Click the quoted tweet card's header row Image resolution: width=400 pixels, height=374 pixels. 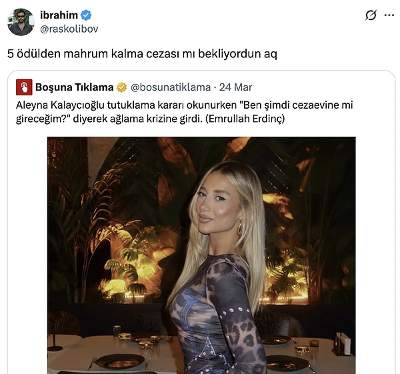(x=134, y=87)
